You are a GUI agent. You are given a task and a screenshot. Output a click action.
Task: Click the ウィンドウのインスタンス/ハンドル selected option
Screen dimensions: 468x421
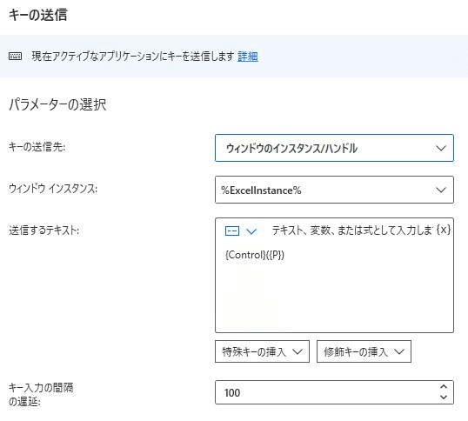291,148
